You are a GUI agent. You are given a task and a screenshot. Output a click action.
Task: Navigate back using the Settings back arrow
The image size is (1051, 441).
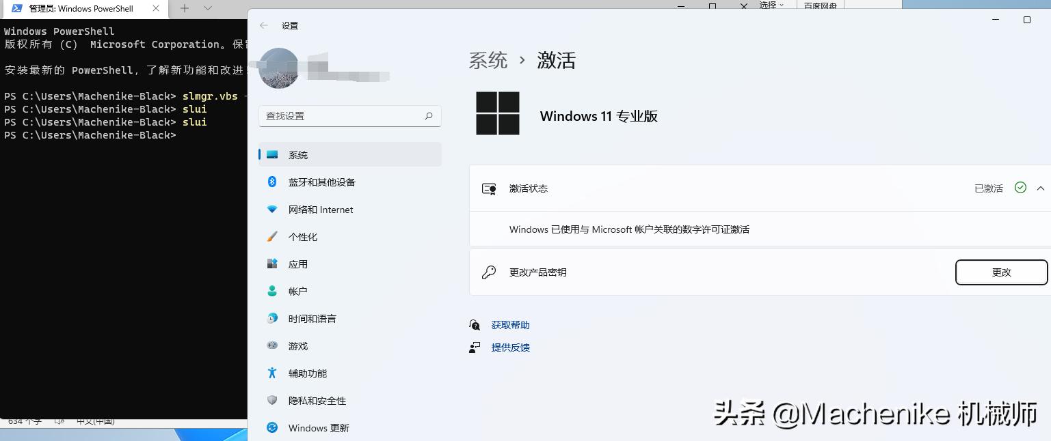pos(264,25)
